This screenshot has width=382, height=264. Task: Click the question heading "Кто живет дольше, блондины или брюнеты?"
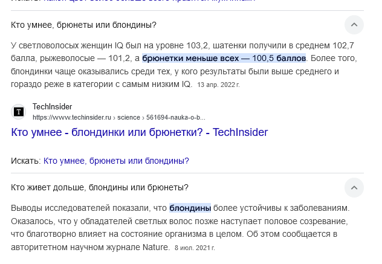[100, 187]
